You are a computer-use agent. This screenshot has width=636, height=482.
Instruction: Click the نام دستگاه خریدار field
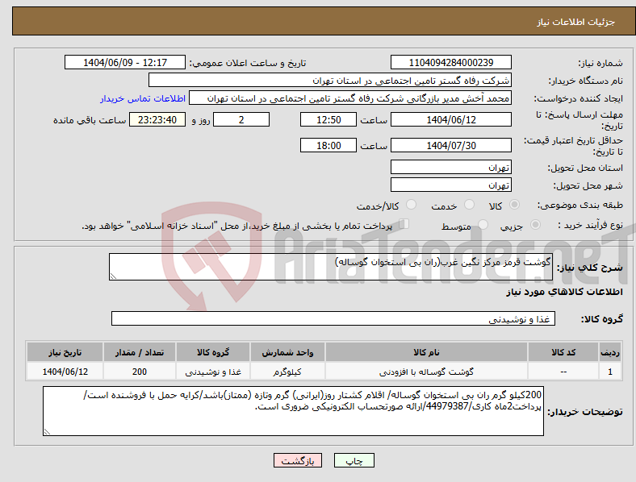pyautogui.click(x=330, y=80)
